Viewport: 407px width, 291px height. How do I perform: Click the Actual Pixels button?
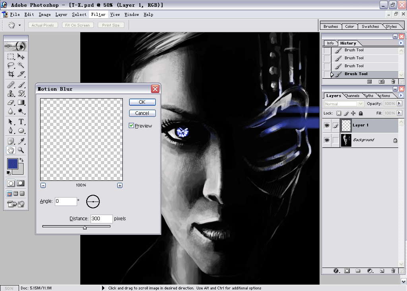pos(43,25)
